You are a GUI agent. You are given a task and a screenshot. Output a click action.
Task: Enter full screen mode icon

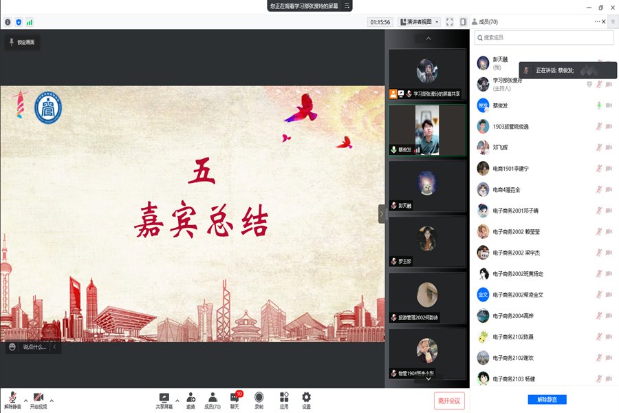pos(449,22)
